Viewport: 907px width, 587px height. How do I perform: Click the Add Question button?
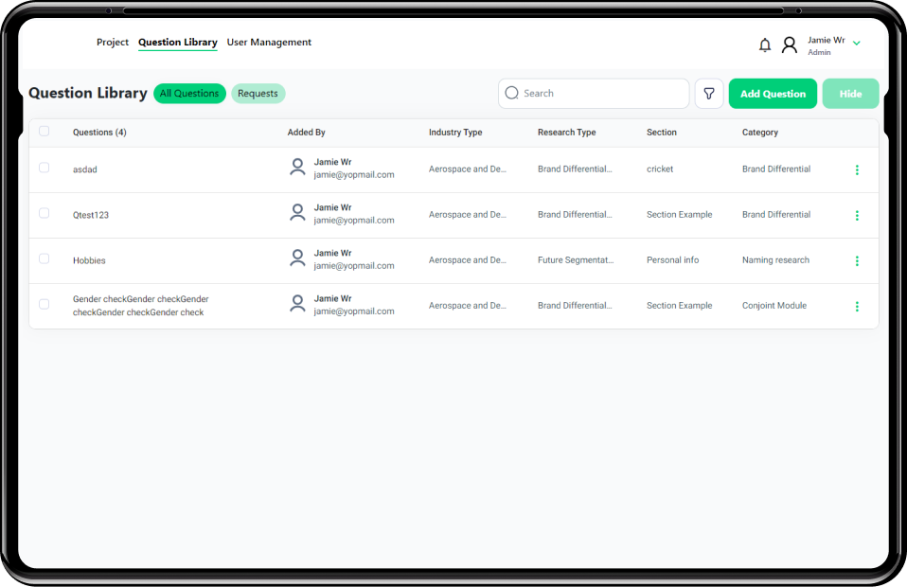[773, 94]
